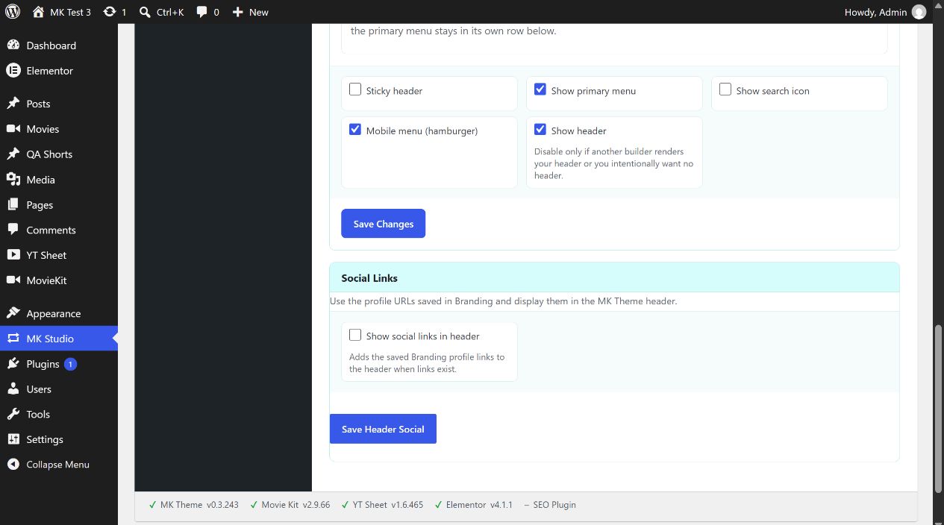Open the updates icon in admin bar
This screenshot has width=944, height=525.
[x=110, y=12]
